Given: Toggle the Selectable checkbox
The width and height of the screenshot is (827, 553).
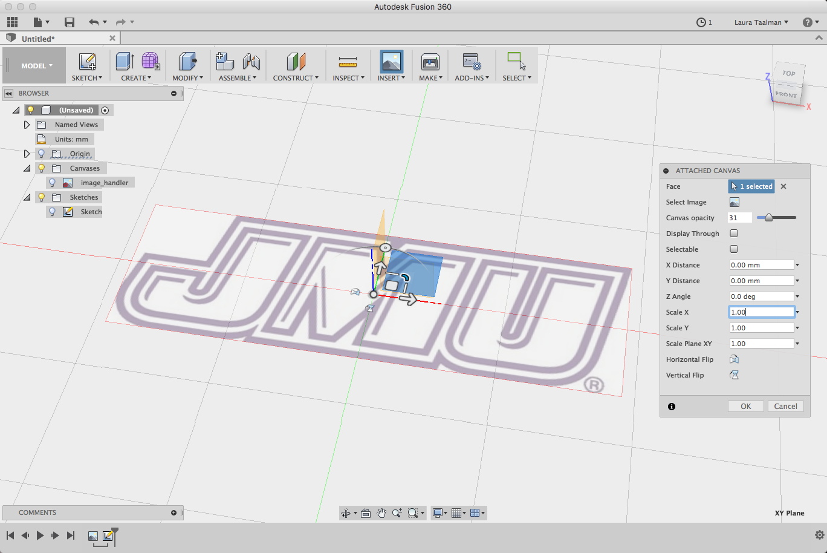Looking at the screenshot, I should coord(734,249).
